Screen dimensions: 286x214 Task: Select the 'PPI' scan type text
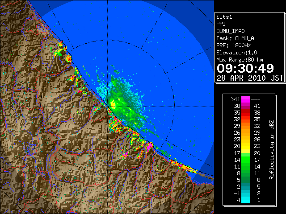pos(221,24)
